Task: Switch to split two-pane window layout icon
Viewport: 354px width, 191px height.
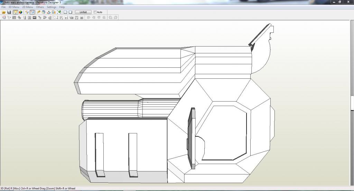Action: (x=65, y=12)
